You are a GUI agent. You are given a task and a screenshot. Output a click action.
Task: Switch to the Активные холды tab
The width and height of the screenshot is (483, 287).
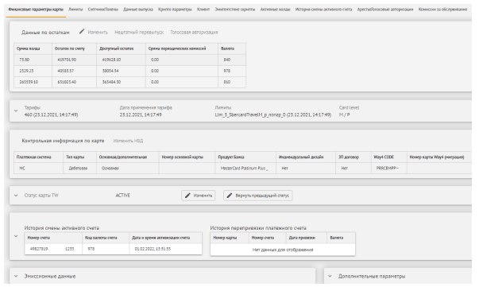pos(276,10)
